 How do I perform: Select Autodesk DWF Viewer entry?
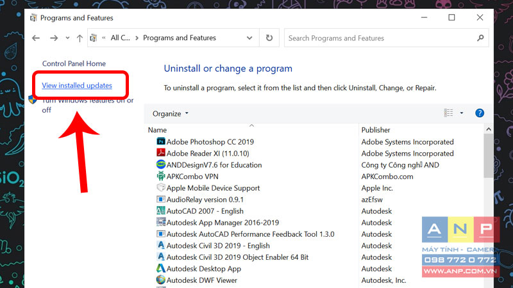(202, 280)
